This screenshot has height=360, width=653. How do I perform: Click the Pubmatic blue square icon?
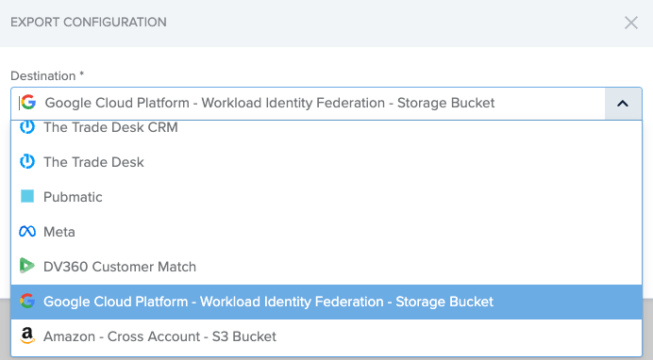[27, 196]
